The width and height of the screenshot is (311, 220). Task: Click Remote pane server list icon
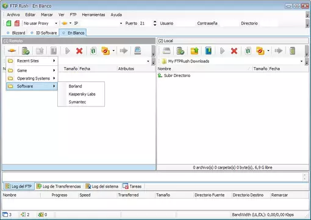point(26,51)
